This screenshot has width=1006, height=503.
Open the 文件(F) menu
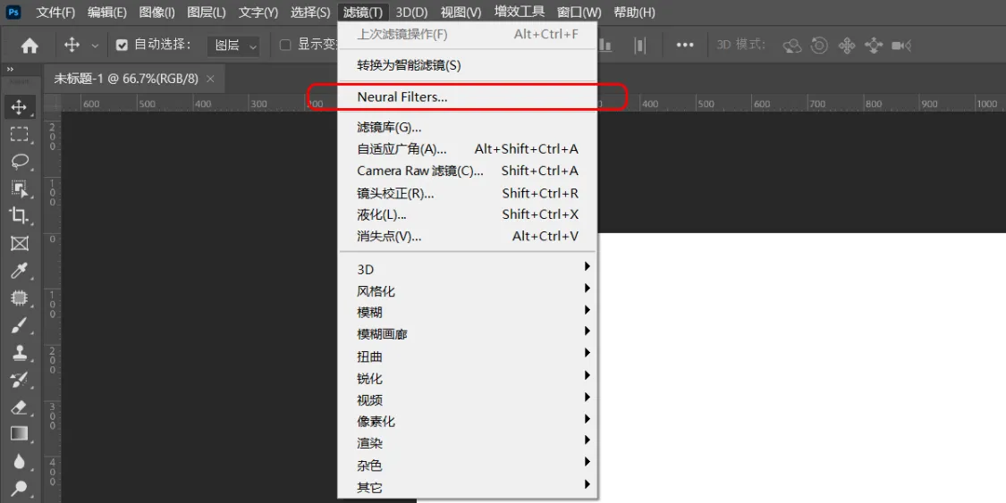(x=55, y=13)
